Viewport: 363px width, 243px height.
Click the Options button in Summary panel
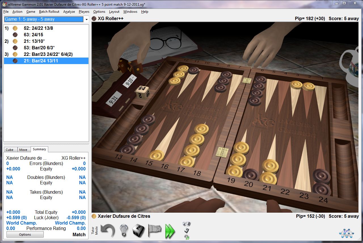coord(25,234)
